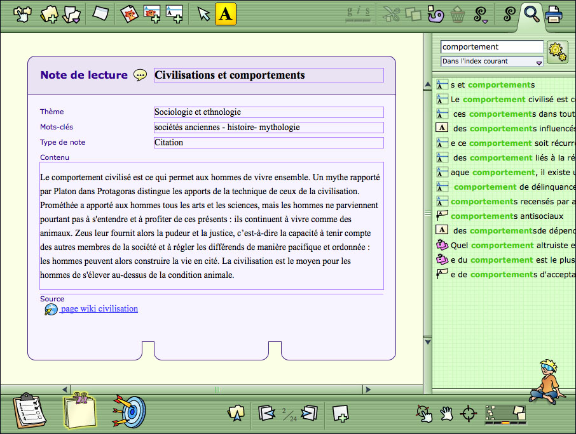Click the picture card icon in the top toolbar
This screenshot has width=576, height=434.
coord(129,14)
